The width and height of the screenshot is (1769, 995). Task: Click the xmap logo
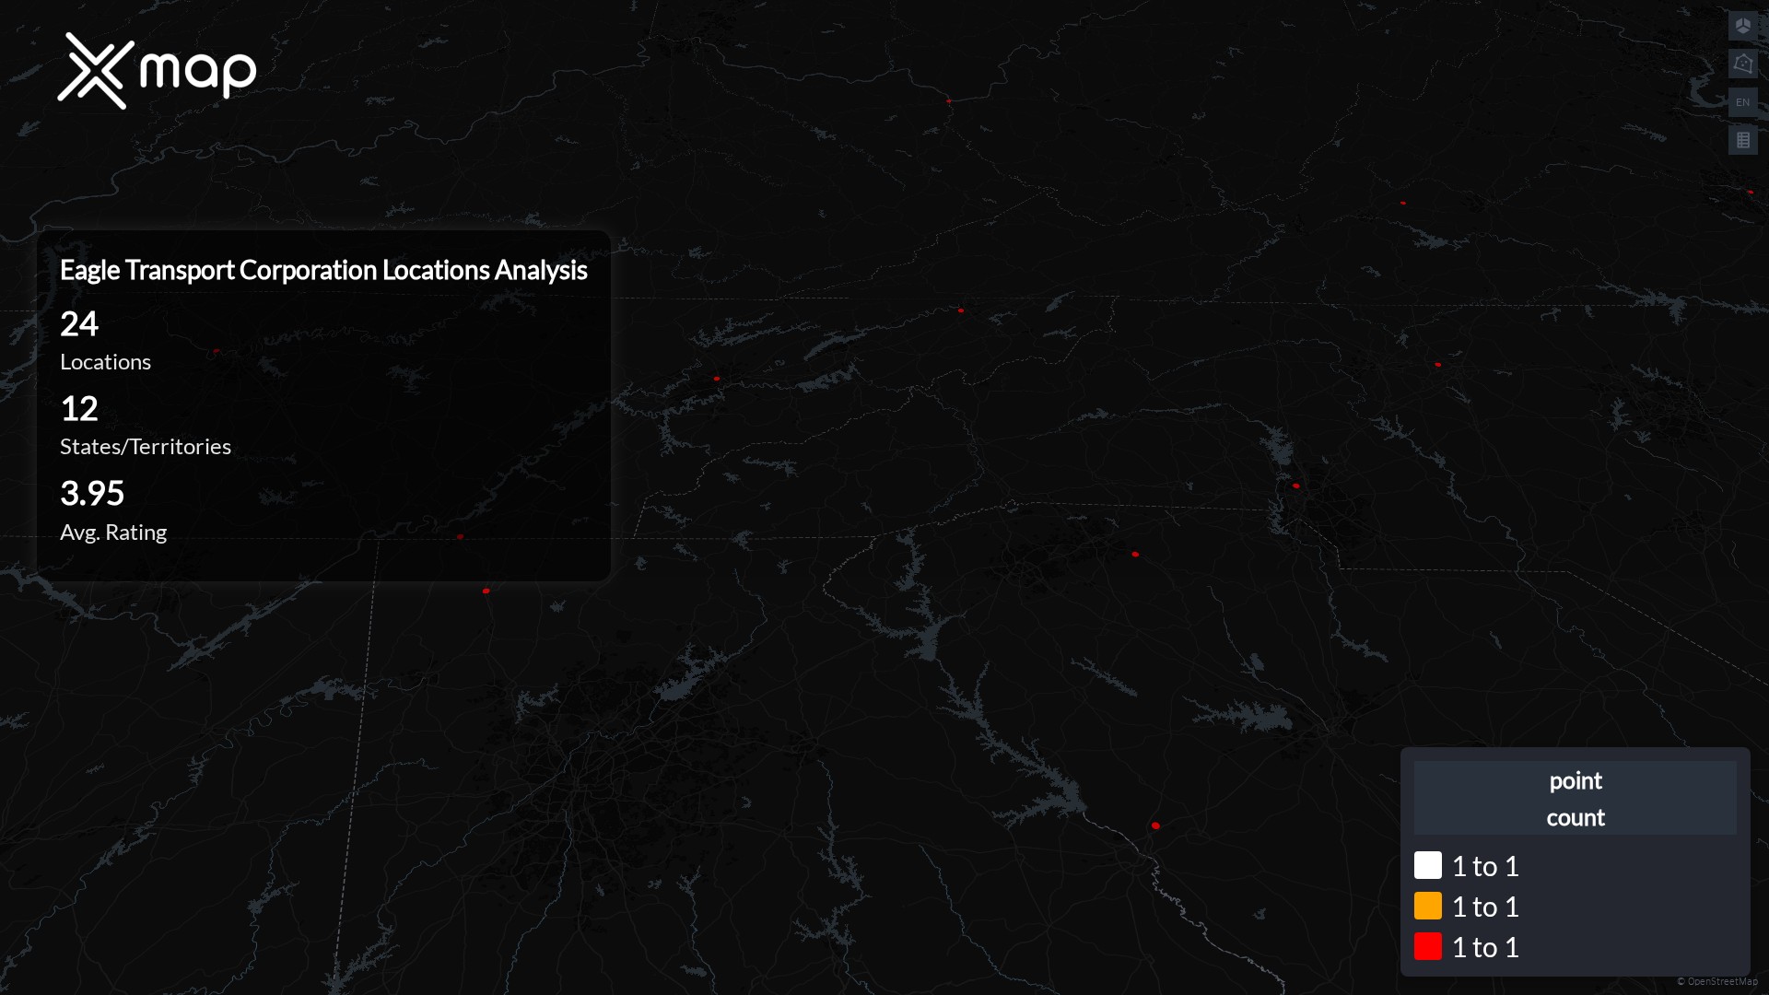pos(157,71)
